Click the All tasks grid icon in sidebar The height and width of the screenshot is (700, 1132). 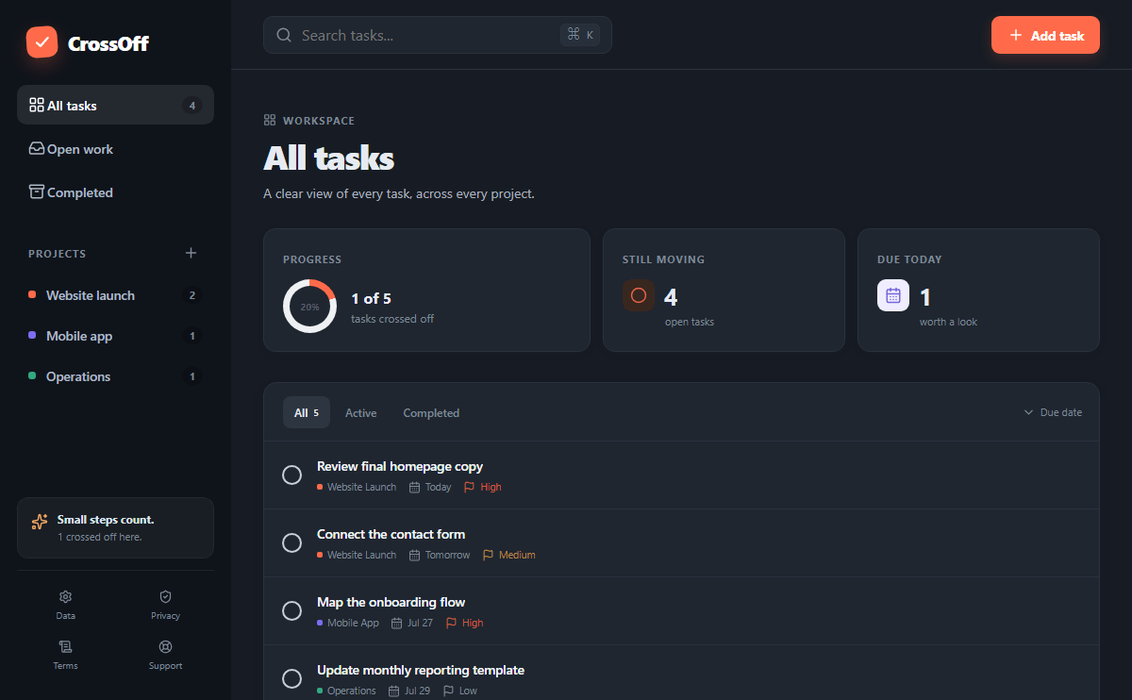(37, 105)
